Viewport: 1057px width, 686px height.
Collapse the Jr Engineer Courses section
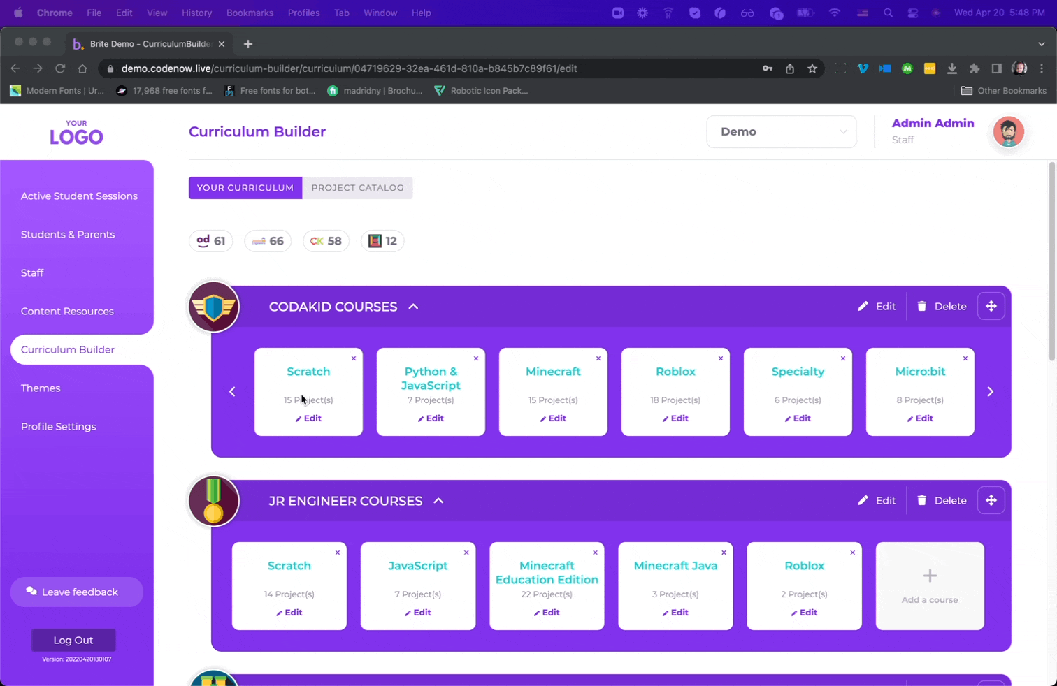[438, 501]
